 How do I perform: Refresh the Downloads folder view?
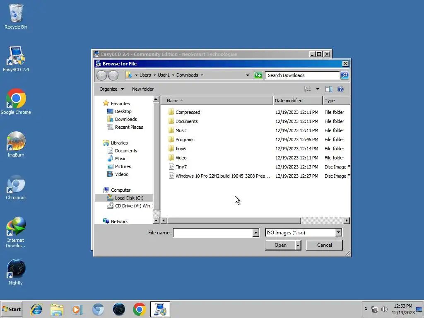click(x=258, y=75)
